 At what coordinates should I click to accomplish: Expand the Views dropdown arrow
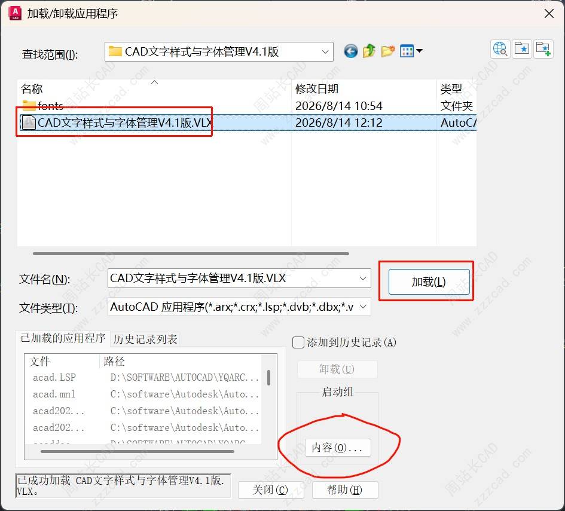(419, 51)
